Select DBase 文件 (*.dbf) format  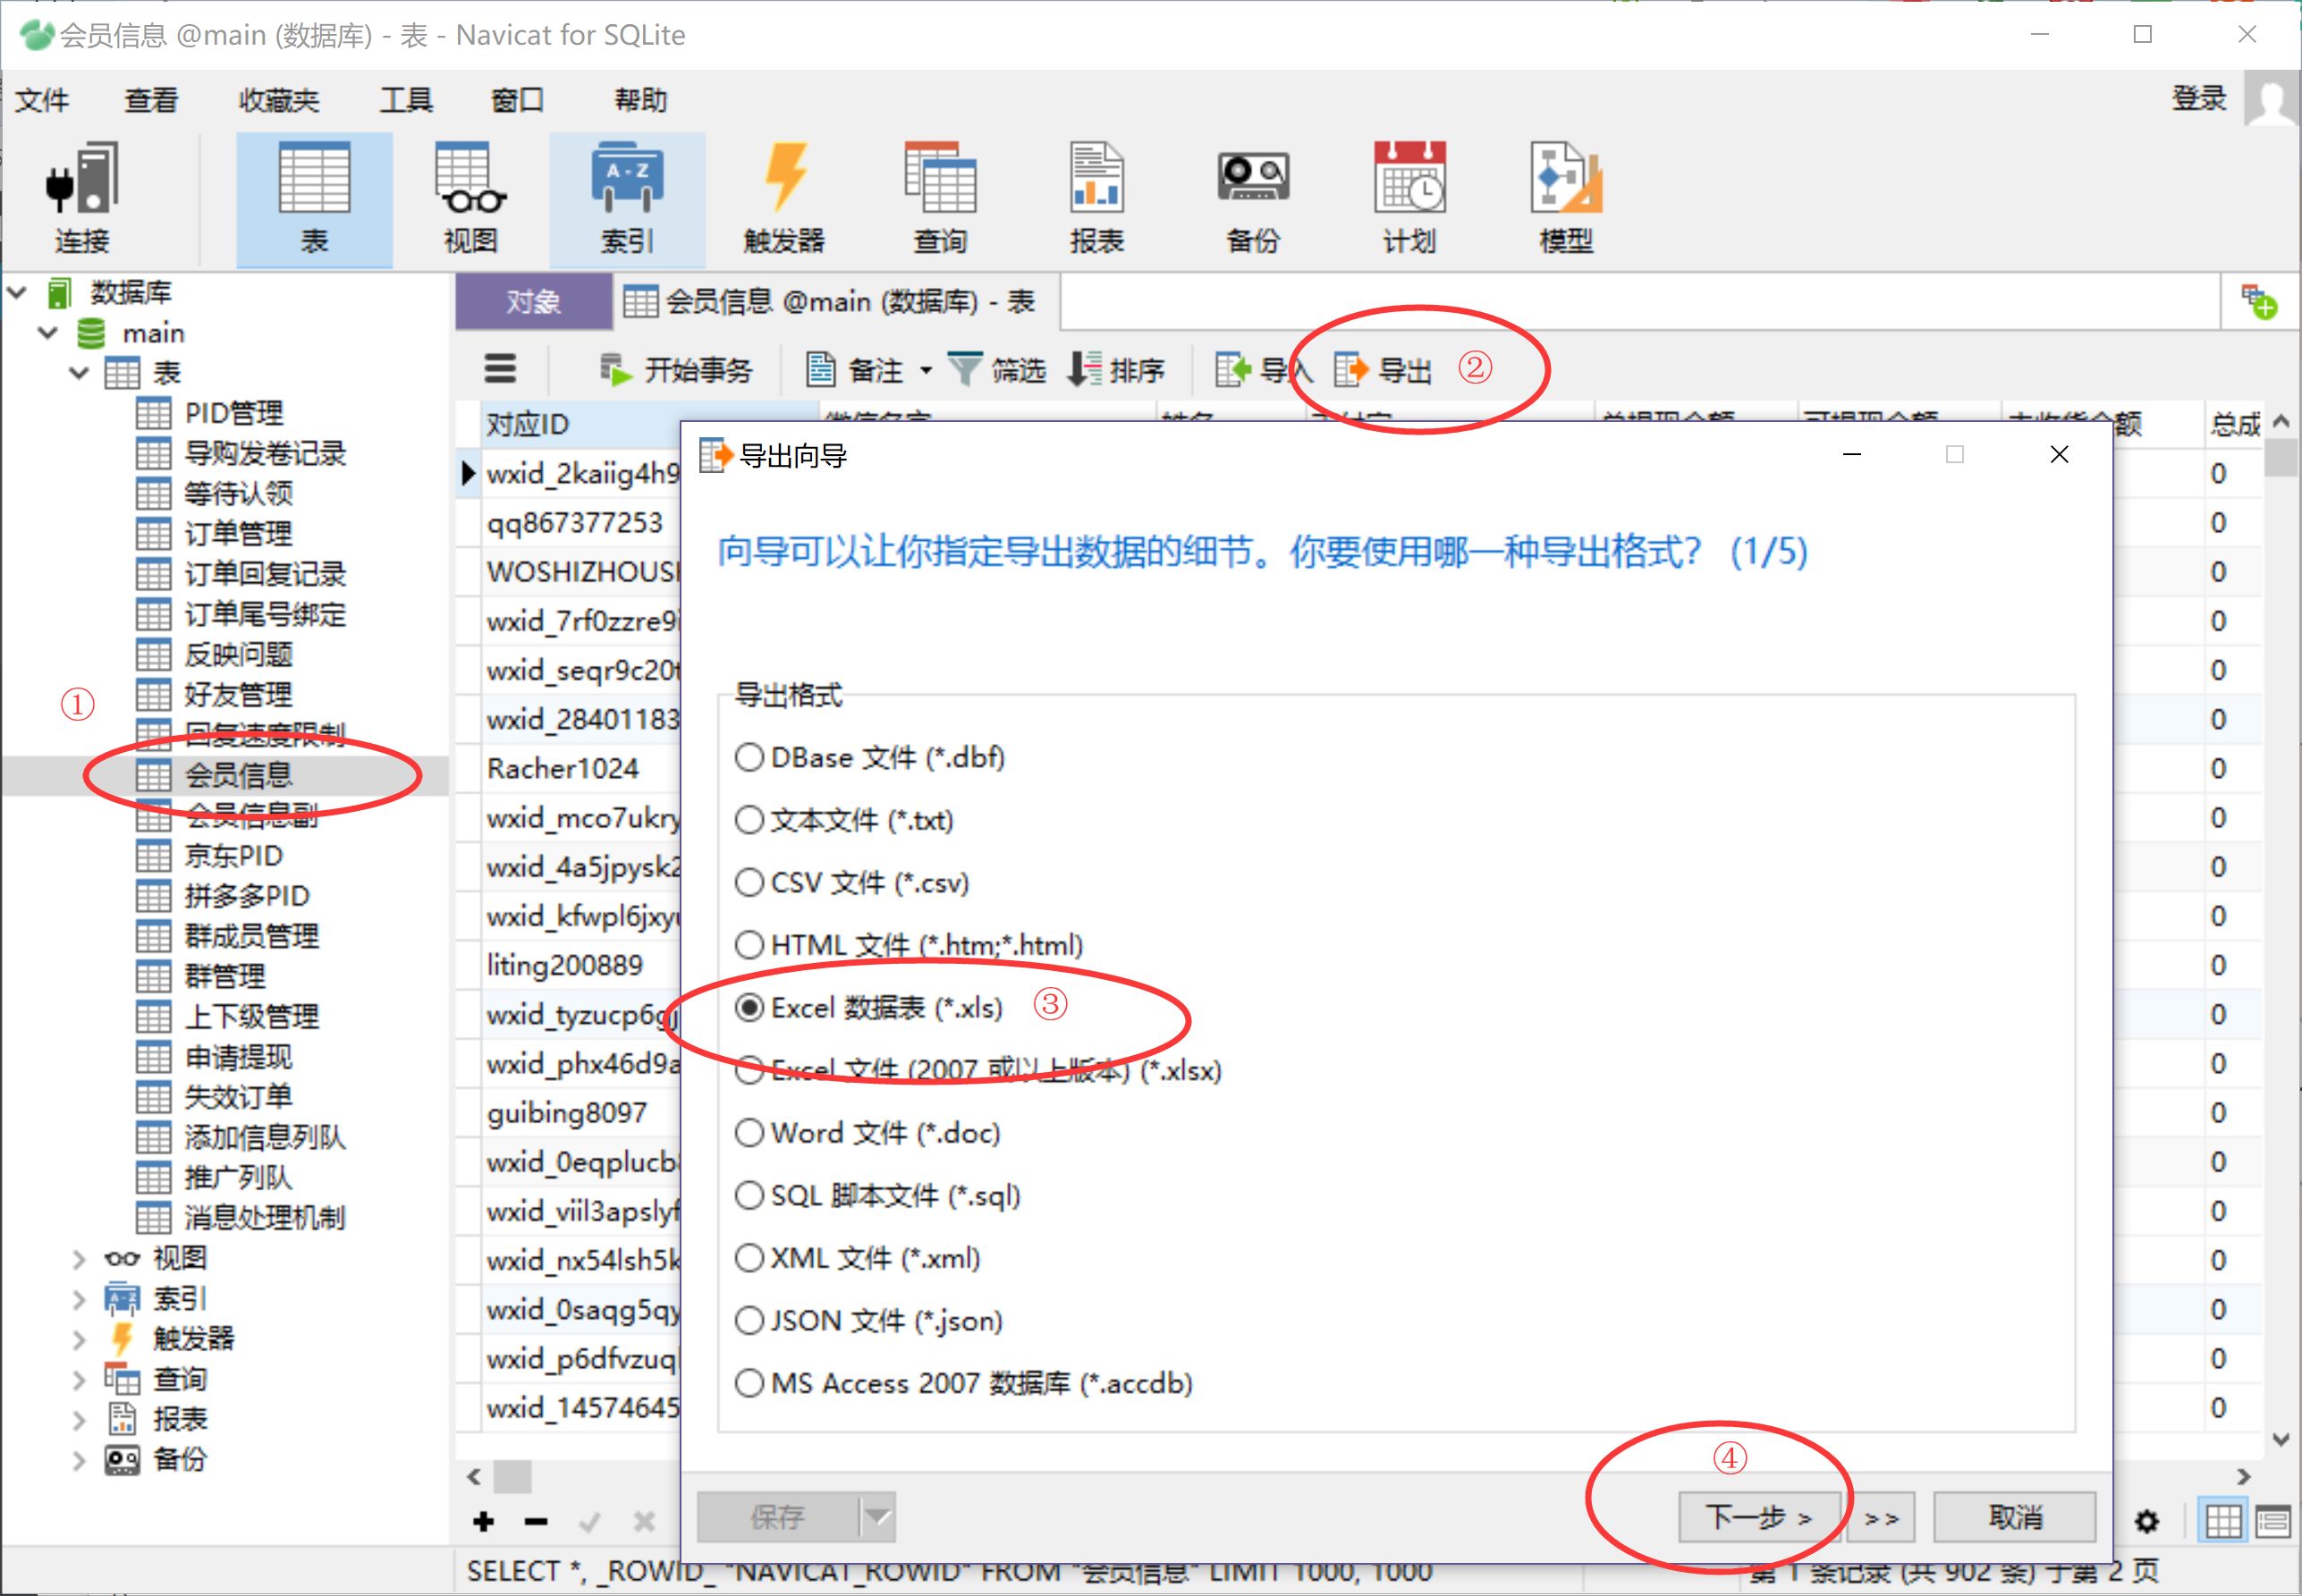click(x=869, y=757)
